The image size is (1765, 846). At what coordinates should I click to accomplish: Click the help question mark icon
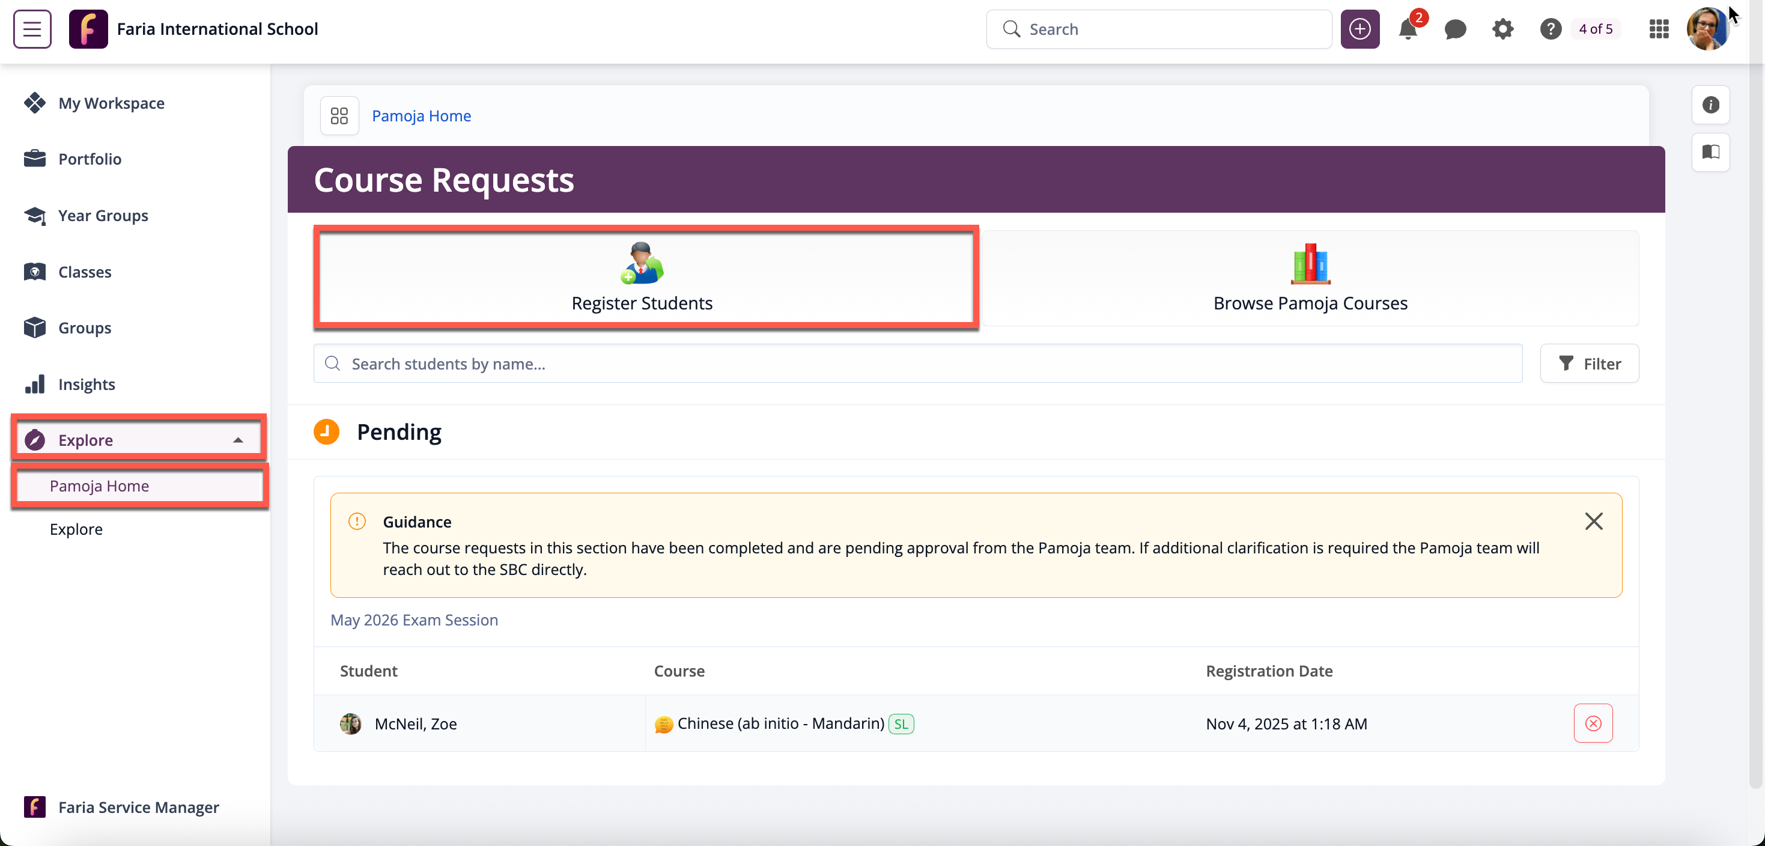(1550, 29)
